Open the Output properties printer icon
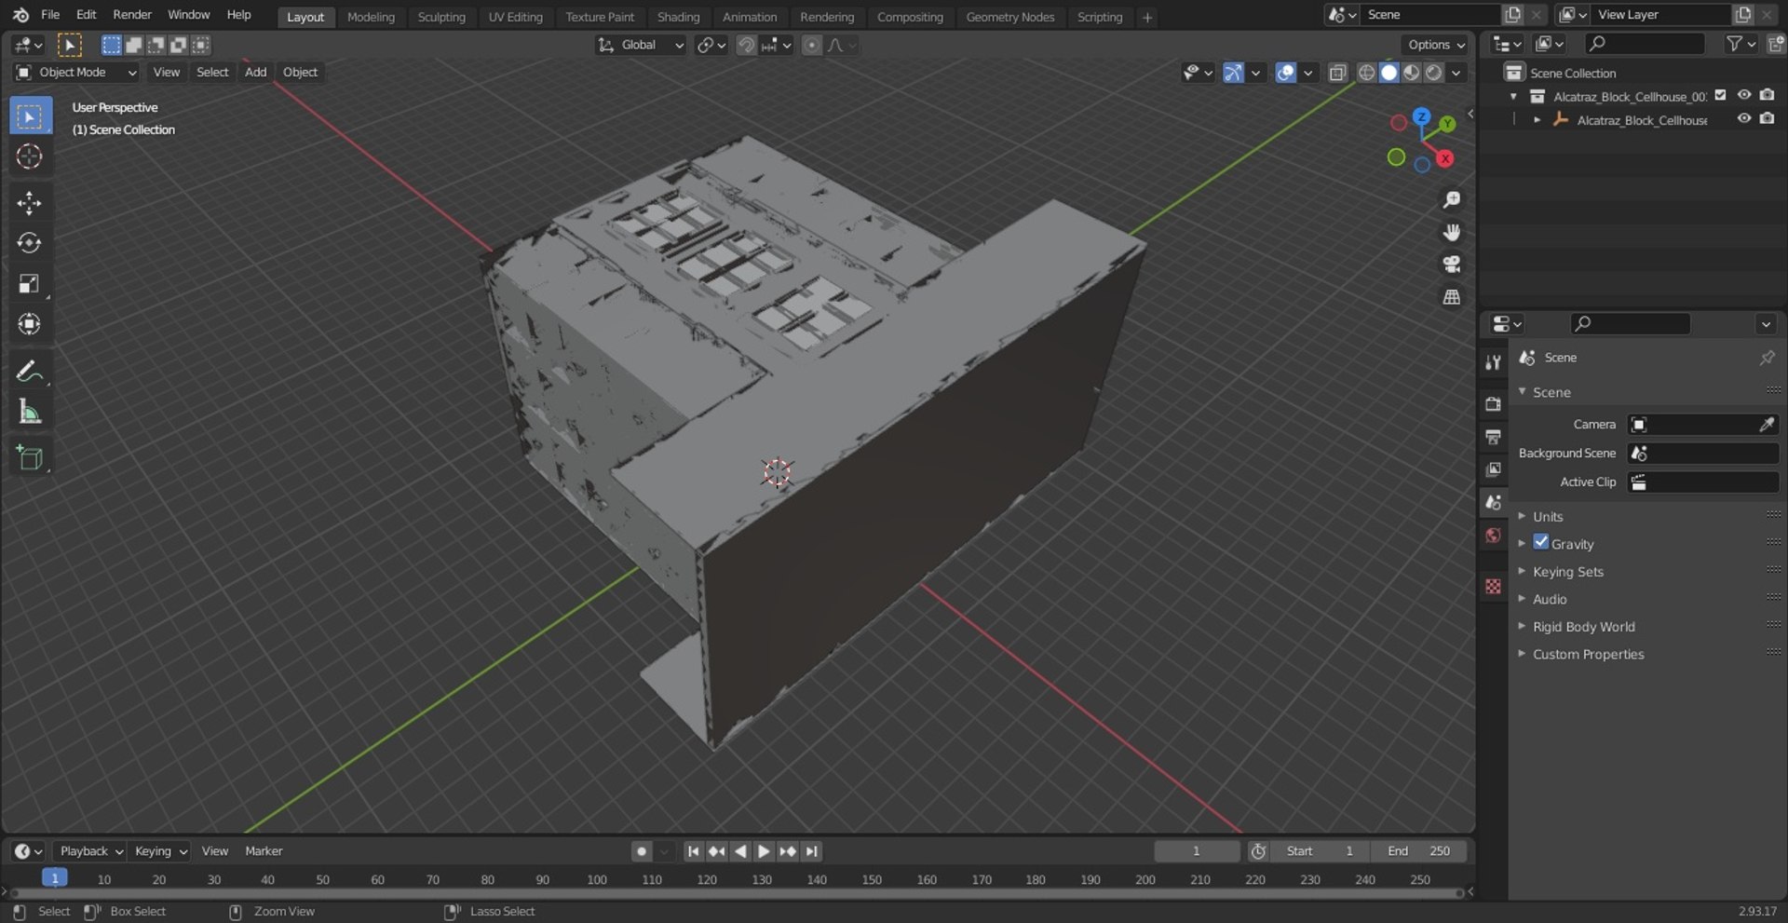This screenshot has height=923, width=1788. coord(1494,437)
